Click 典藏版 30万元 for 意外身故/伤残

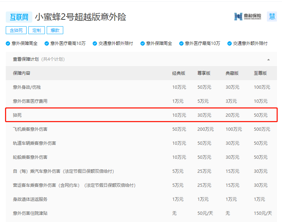click(232, 87)
